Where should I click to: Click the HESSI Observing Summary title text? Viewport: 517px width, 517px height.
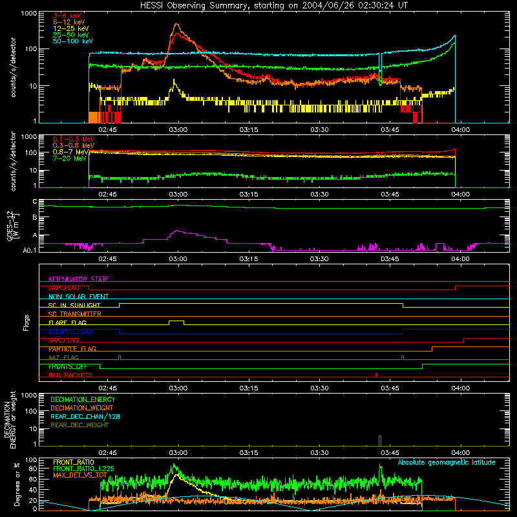coord(273,6)
